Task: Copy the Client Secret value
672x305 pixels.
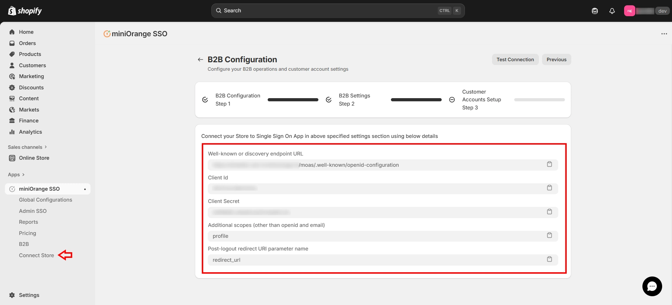Action: pos(549,212)
